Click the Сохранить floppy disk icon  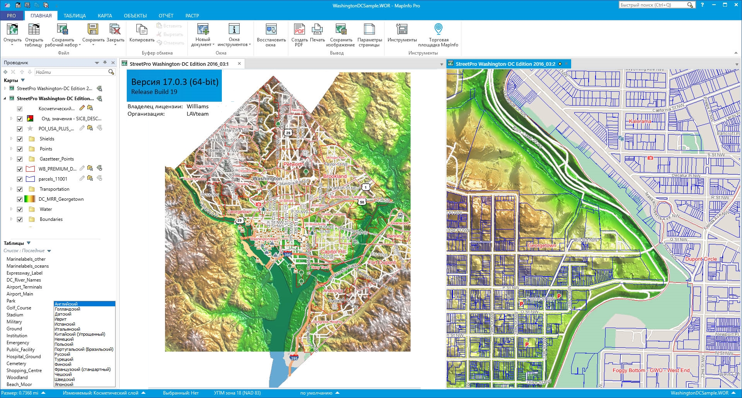[93, 29]
